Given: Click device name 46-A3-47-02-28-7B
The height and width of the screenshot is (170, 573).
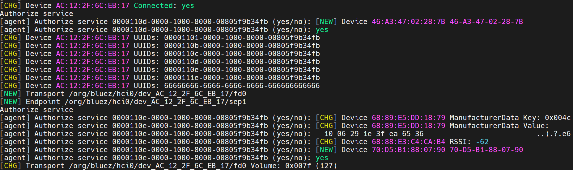Looking at the screenshot, I should [486, 22].
